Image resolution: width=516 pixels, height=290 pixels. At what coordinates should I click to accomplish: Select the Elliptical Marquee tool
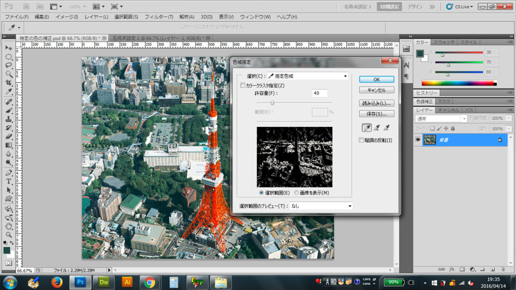click(x=9, y=57)
